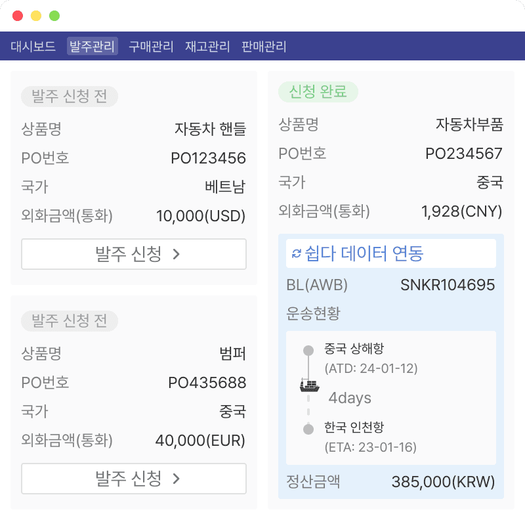
Task: Go to the 재고관리 tab
Action: (207, 47)
